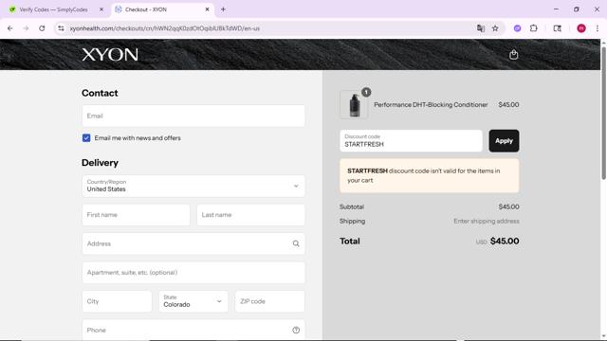Click the XYON logo
This screenshot has width=607, height=341.
point(110,55)
